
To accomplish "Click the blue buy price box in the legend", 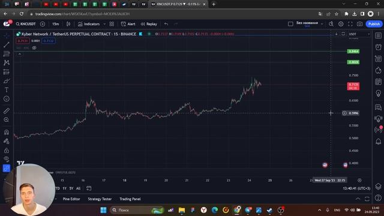I will pos(48,41).
